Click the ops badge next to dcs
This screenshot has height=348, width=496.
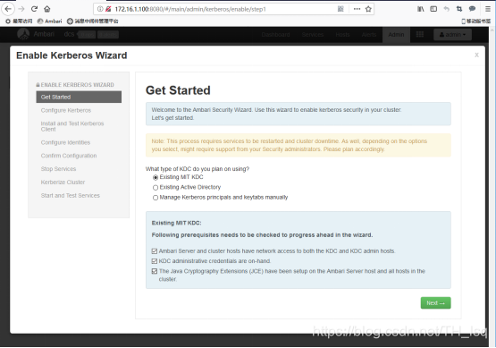(87, 35)
